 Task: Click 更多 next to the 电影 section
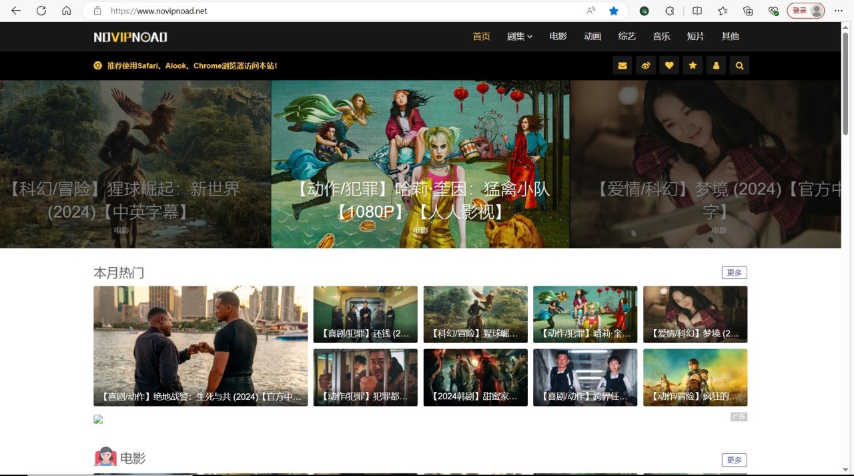pos(735,460)
